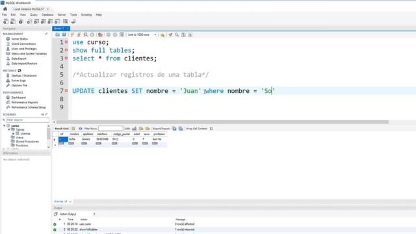Select Views under the curso schema
The image size is (416, 234).
pos(19,138)
